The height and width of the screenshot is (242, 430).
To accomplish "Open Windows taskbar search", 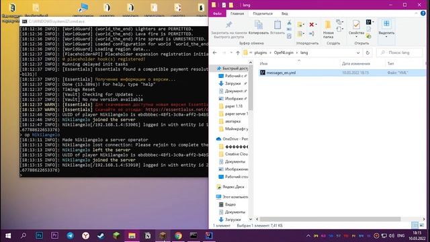I will tap(24, 235).
